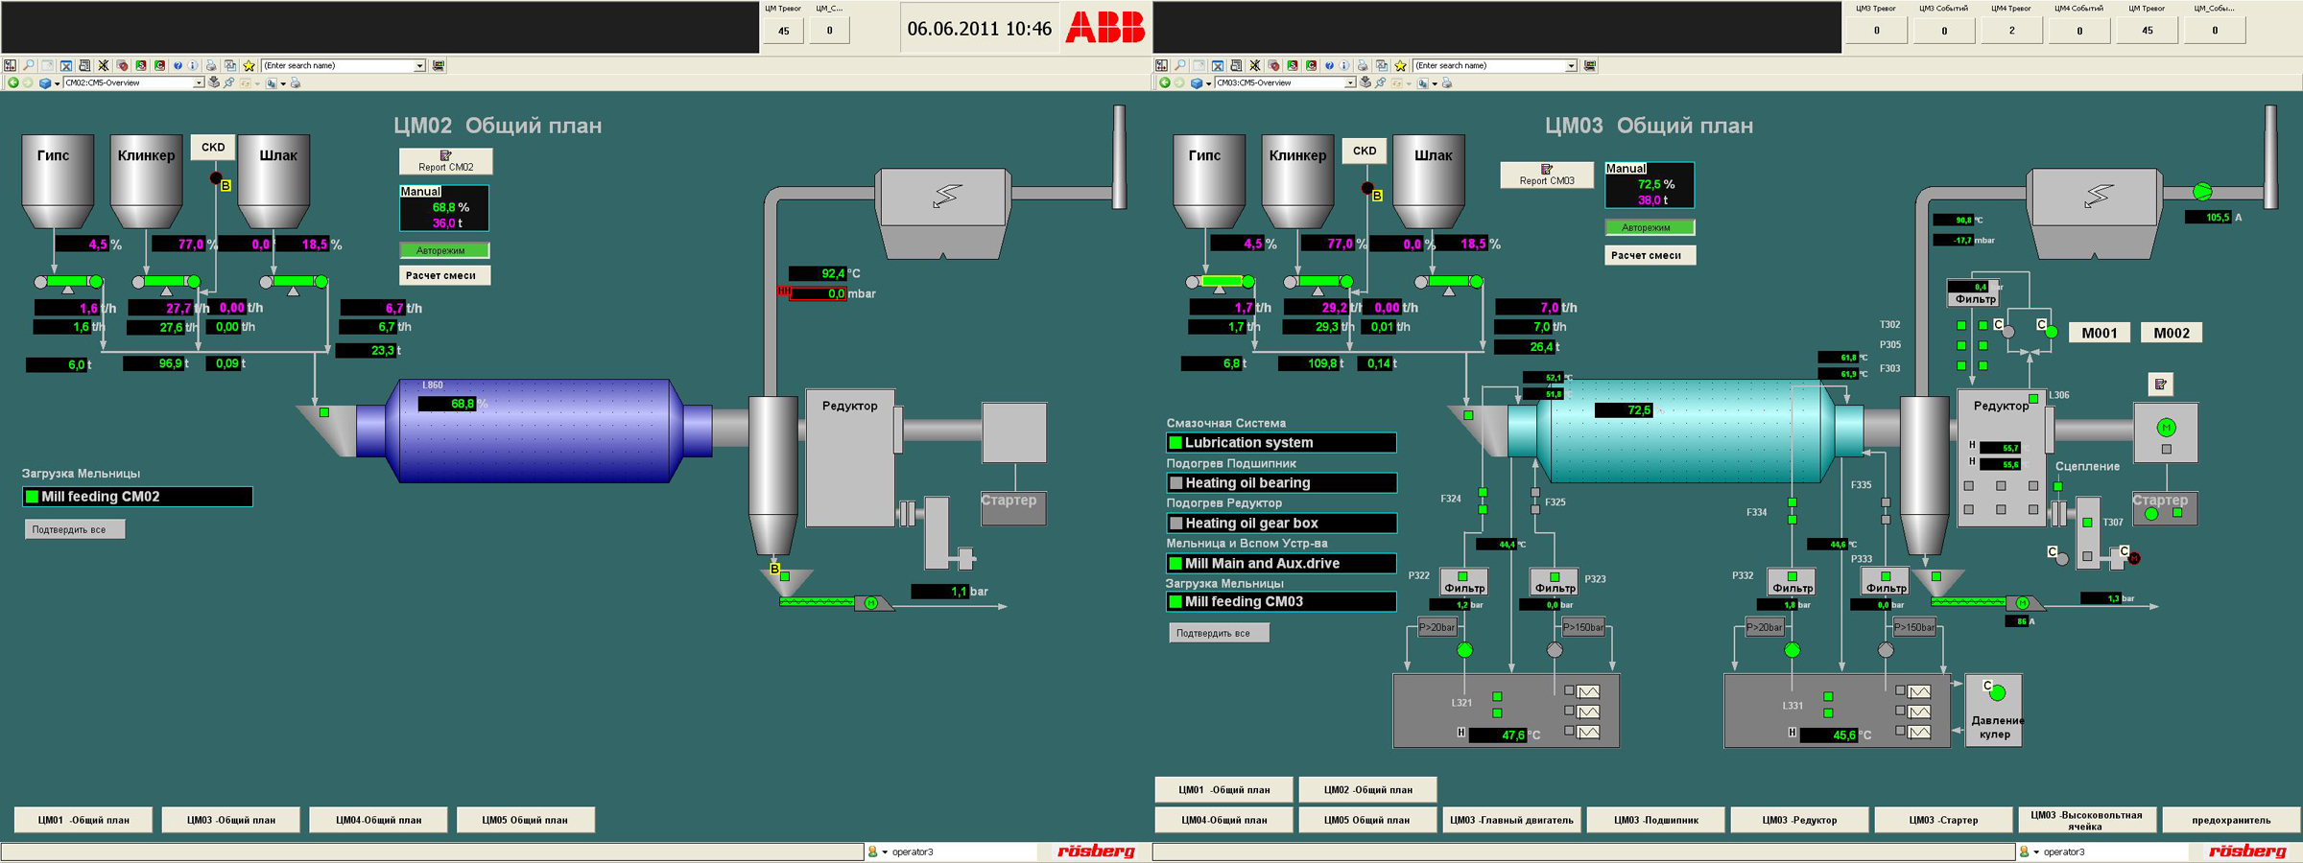Toggle the Lubrication system green indicator
Viewport: 2303px width, 863px height.
pyautogui.click(x=1175, y=443)
